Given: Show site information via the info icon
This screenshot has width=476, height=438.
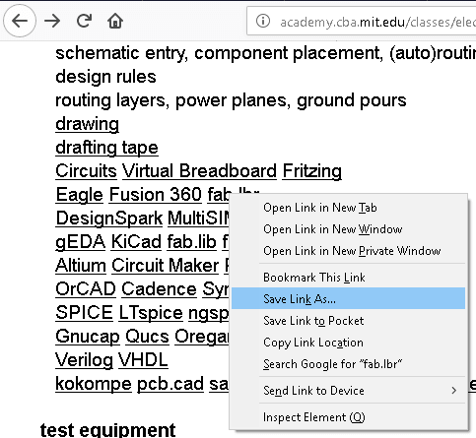Looking at the screenshot, I should click(263, 22).
